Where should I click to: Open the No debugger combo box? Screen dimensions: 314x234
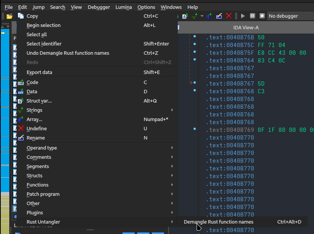(x=290, y=16)
